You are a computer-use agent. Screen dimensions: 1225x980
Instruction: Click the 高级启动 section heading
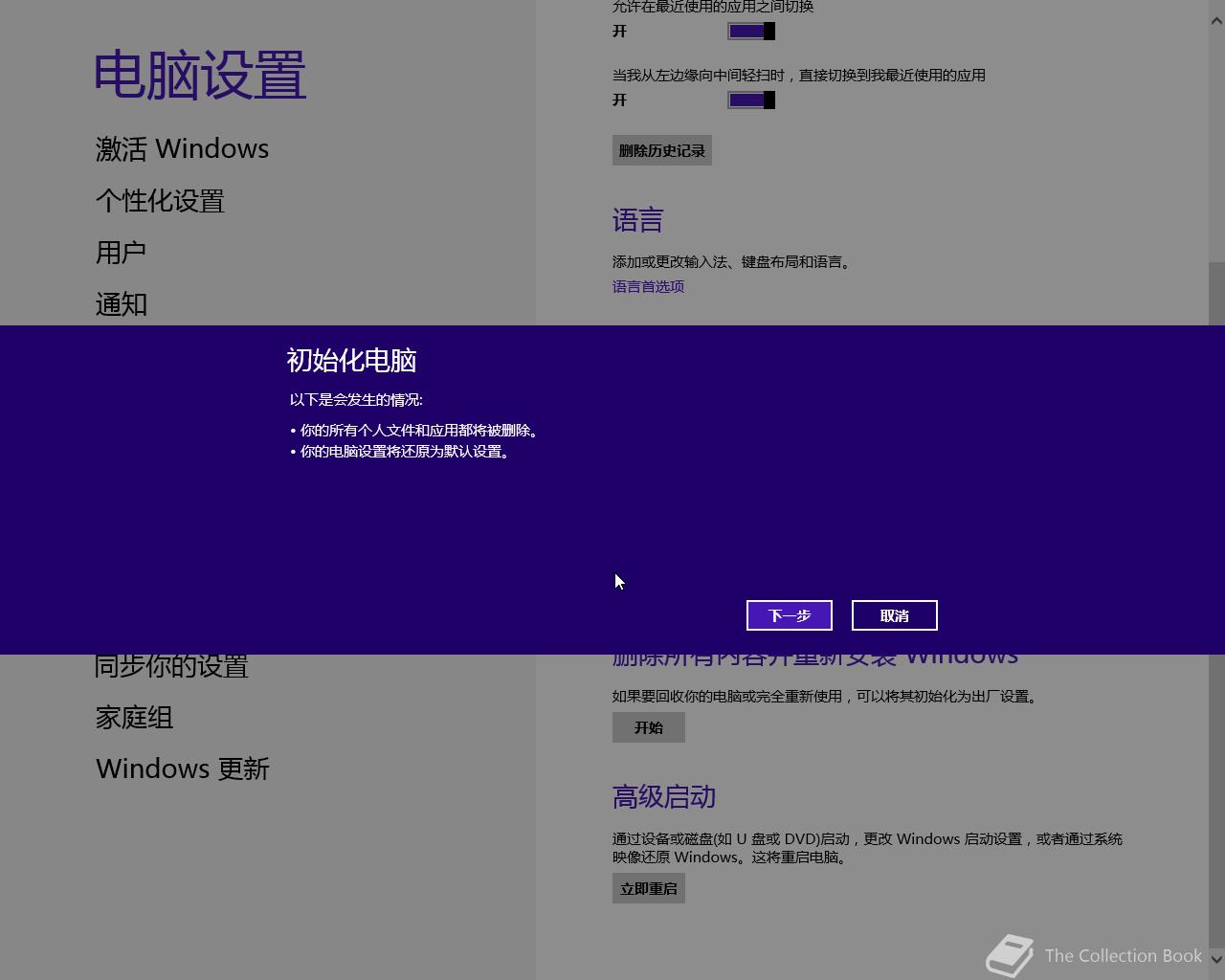pyautogui.click(x=664, y=797)
